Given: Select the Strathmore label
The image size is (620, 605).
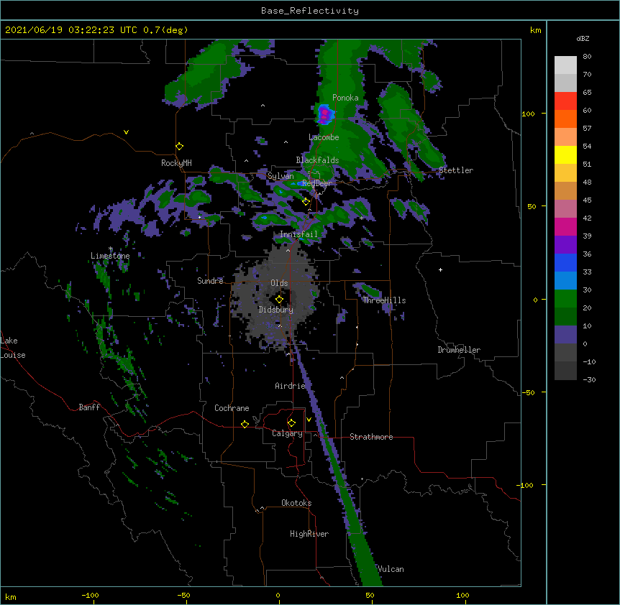Looking at the screenshot, I should pyautogui.click(x=371, y=437).
